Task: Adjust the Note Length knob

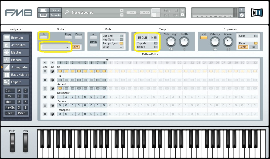Action: 171,42
